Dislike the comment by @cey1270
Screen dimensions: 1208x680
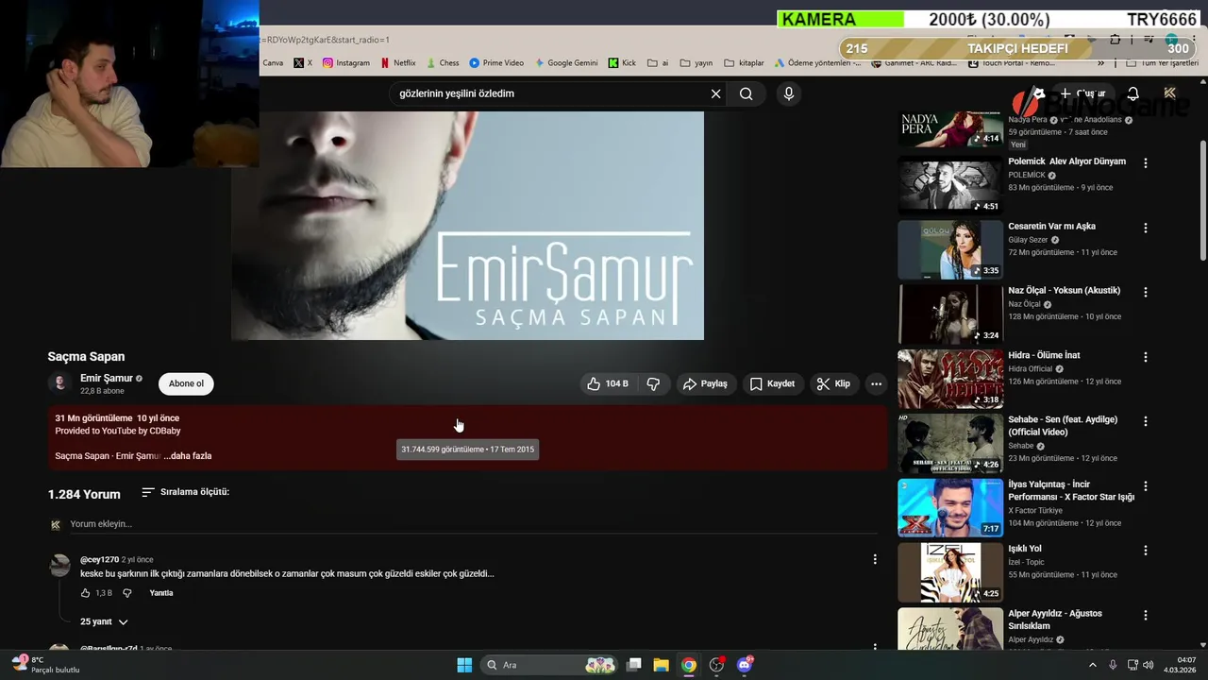127,593
